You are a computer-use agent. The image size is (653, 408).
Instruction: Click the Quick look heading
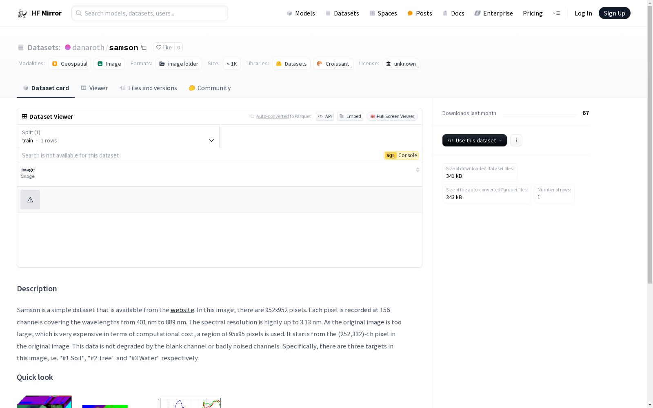click(x=35, y=377)
